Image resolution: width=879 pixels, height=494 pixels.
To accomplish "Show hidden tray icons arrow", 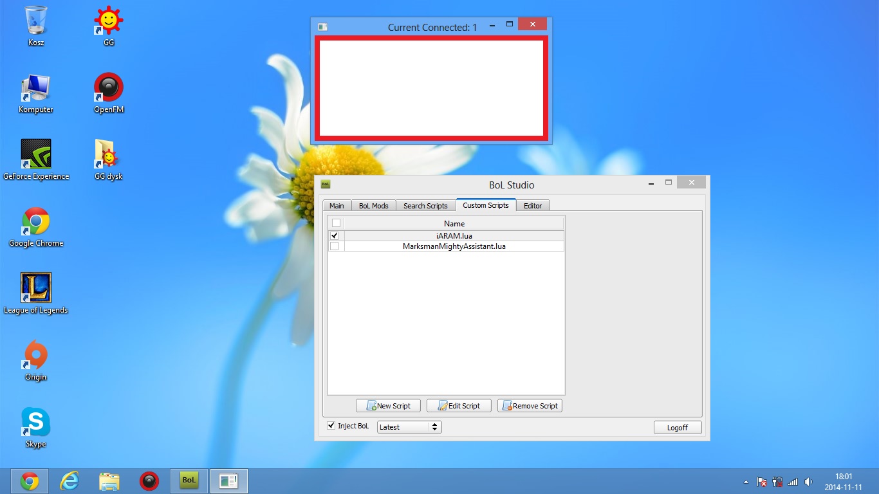I will [x=746, y=482].
